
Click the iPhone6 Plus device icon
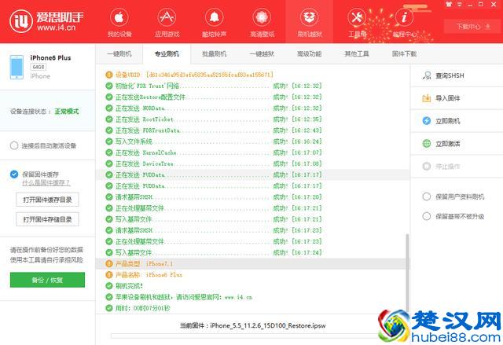pos(17,67)
